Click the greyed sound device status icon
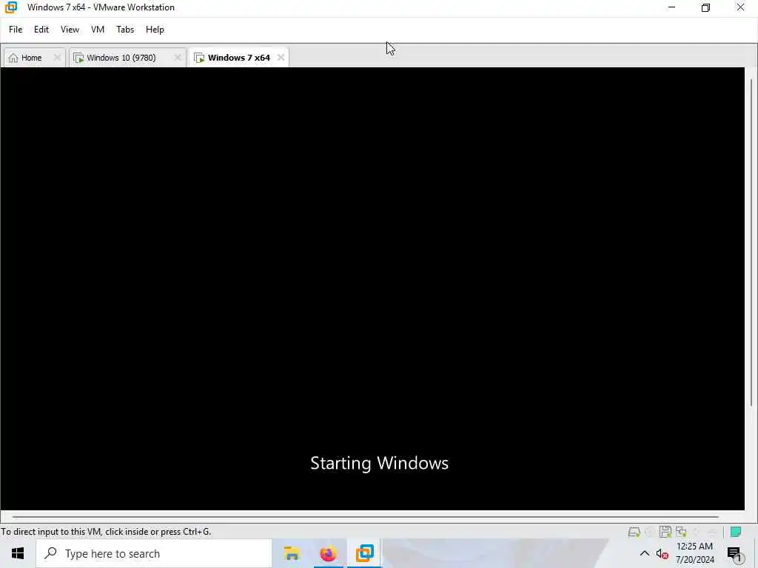 (x=697, y=532)
